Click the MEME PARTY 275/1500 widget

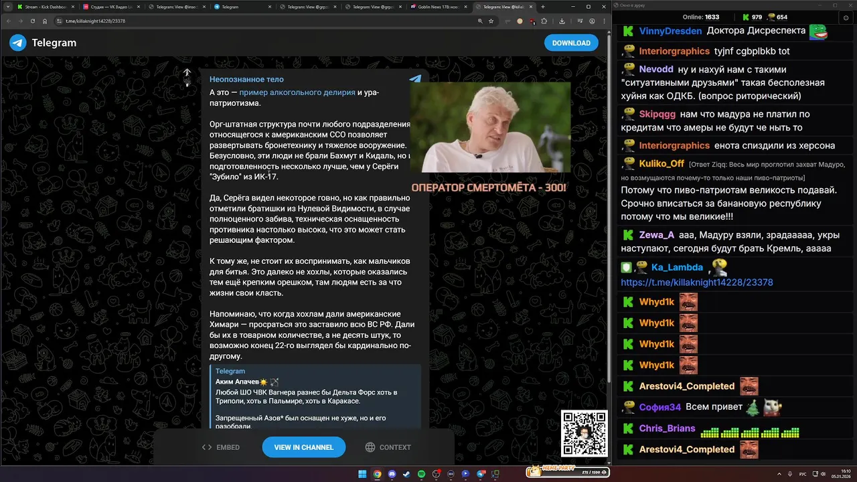[567, 472]
